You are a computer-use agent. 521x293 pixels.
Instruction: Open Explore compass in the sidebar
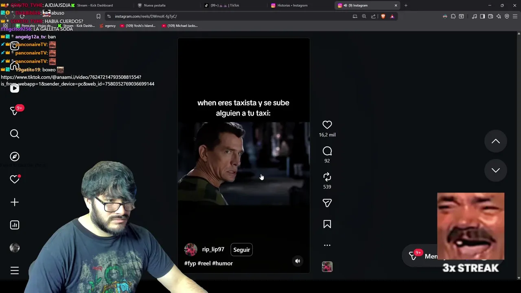pos(15,157)
